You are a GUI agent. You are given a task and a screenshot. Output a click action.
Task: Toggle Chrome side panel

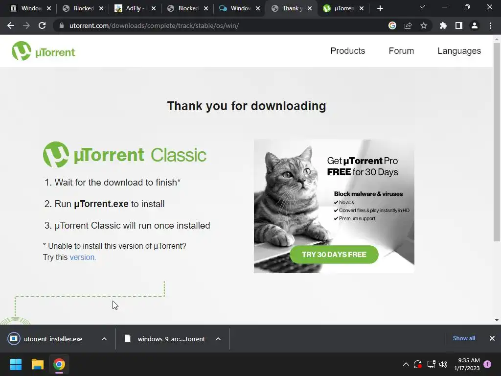pyautogui.click(x=459, y=25)
